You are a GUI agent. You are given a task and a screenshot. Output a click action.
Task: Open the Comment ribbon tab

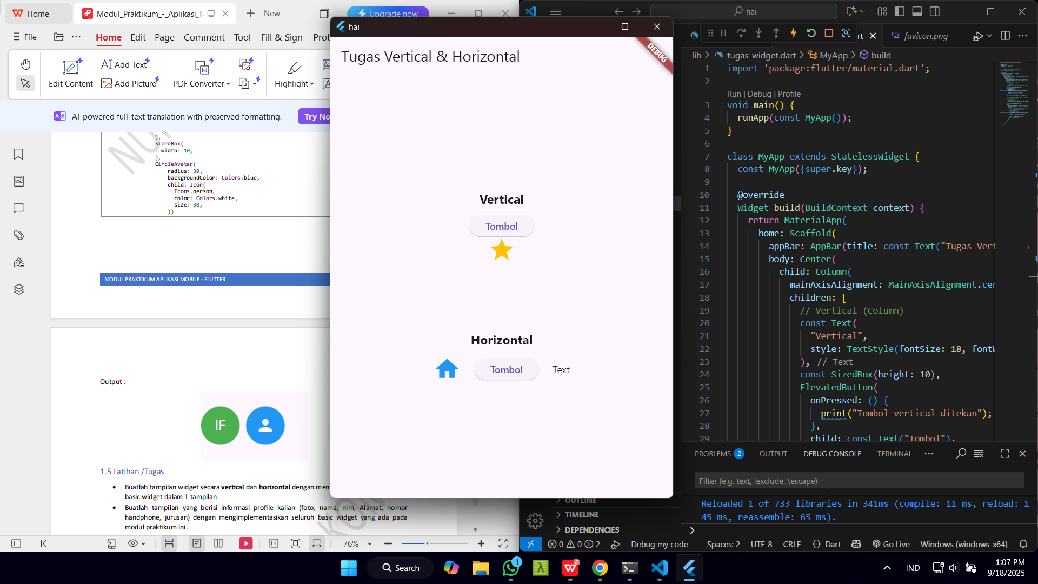click(x=204, y=37)
